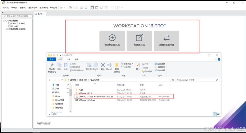Image resolution: width=246 pixels, height=133 pixels.
Task: Open the 文件 tab in Explorer ribbon
Action: click(51, 59)
